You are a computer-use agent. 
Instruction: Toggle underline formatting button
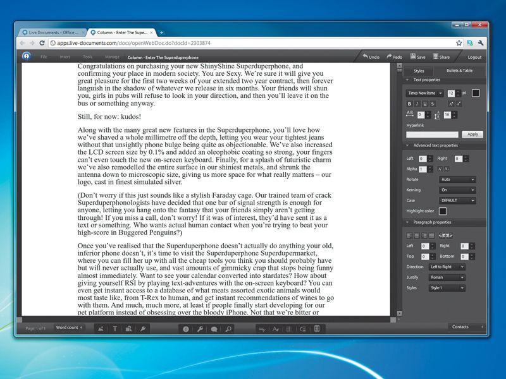click(424, 104)
